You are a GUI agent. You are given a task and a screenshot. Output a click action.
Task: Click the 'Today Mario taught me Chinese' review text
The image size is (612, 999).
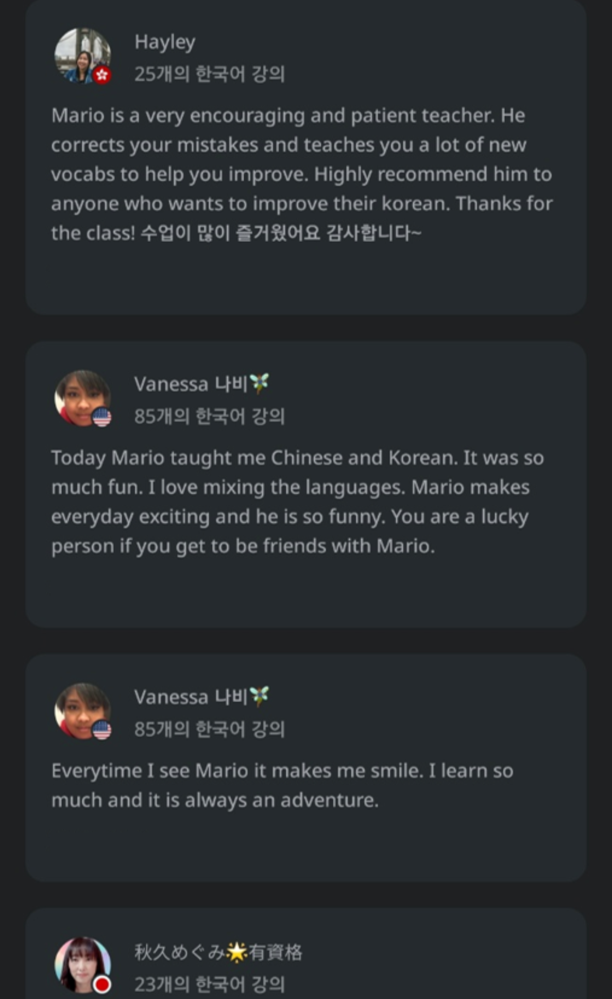298,502
